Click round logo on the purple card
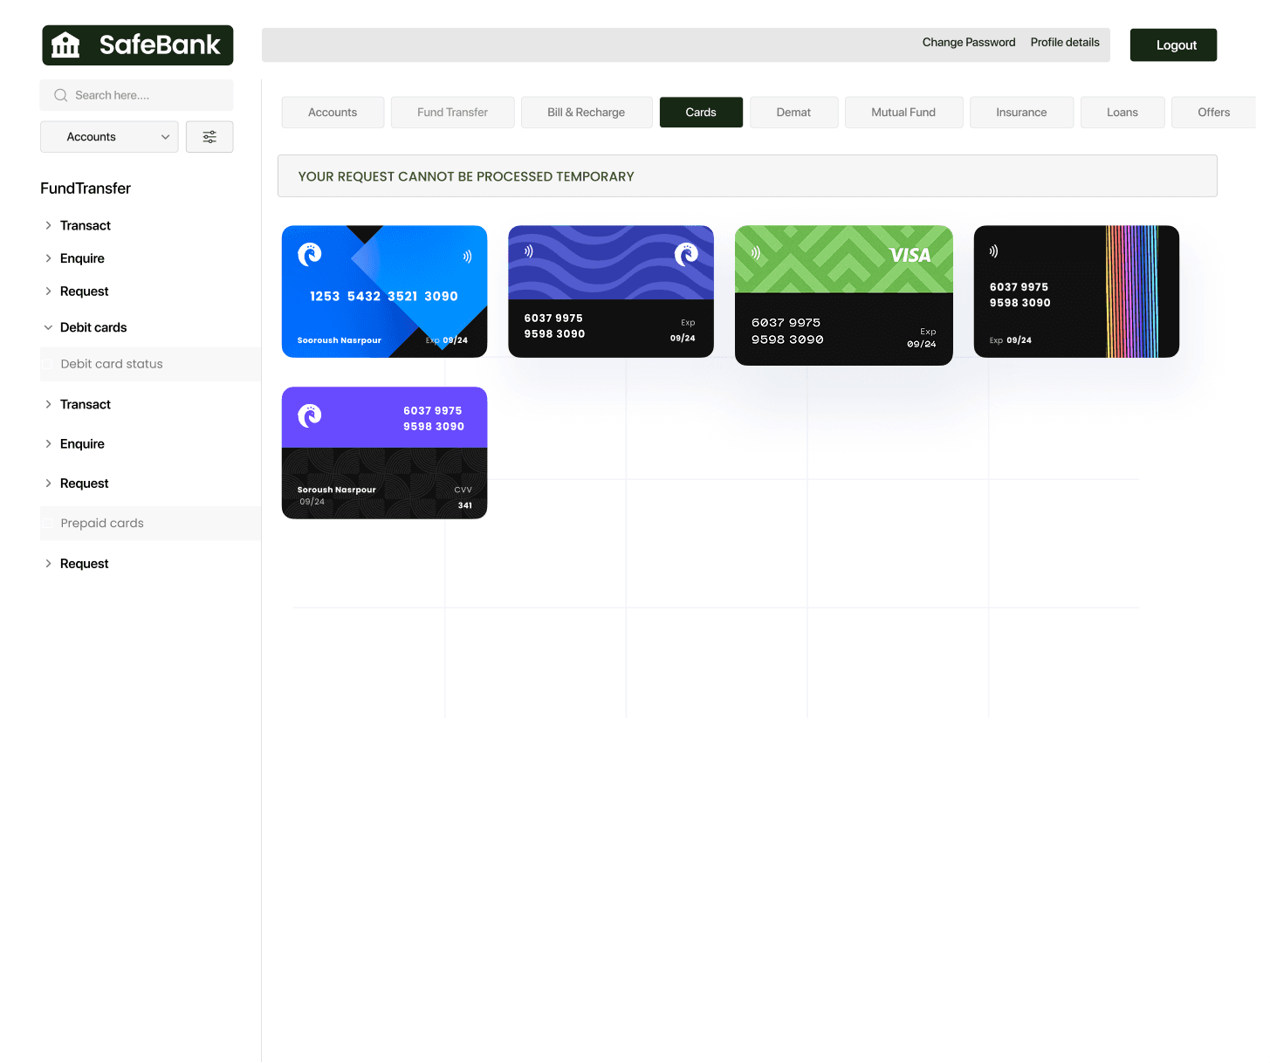This screenshot has width=1270, height=1063. [x=310, y=415]
